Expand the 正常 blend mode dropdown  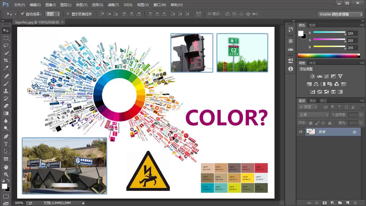314,115
